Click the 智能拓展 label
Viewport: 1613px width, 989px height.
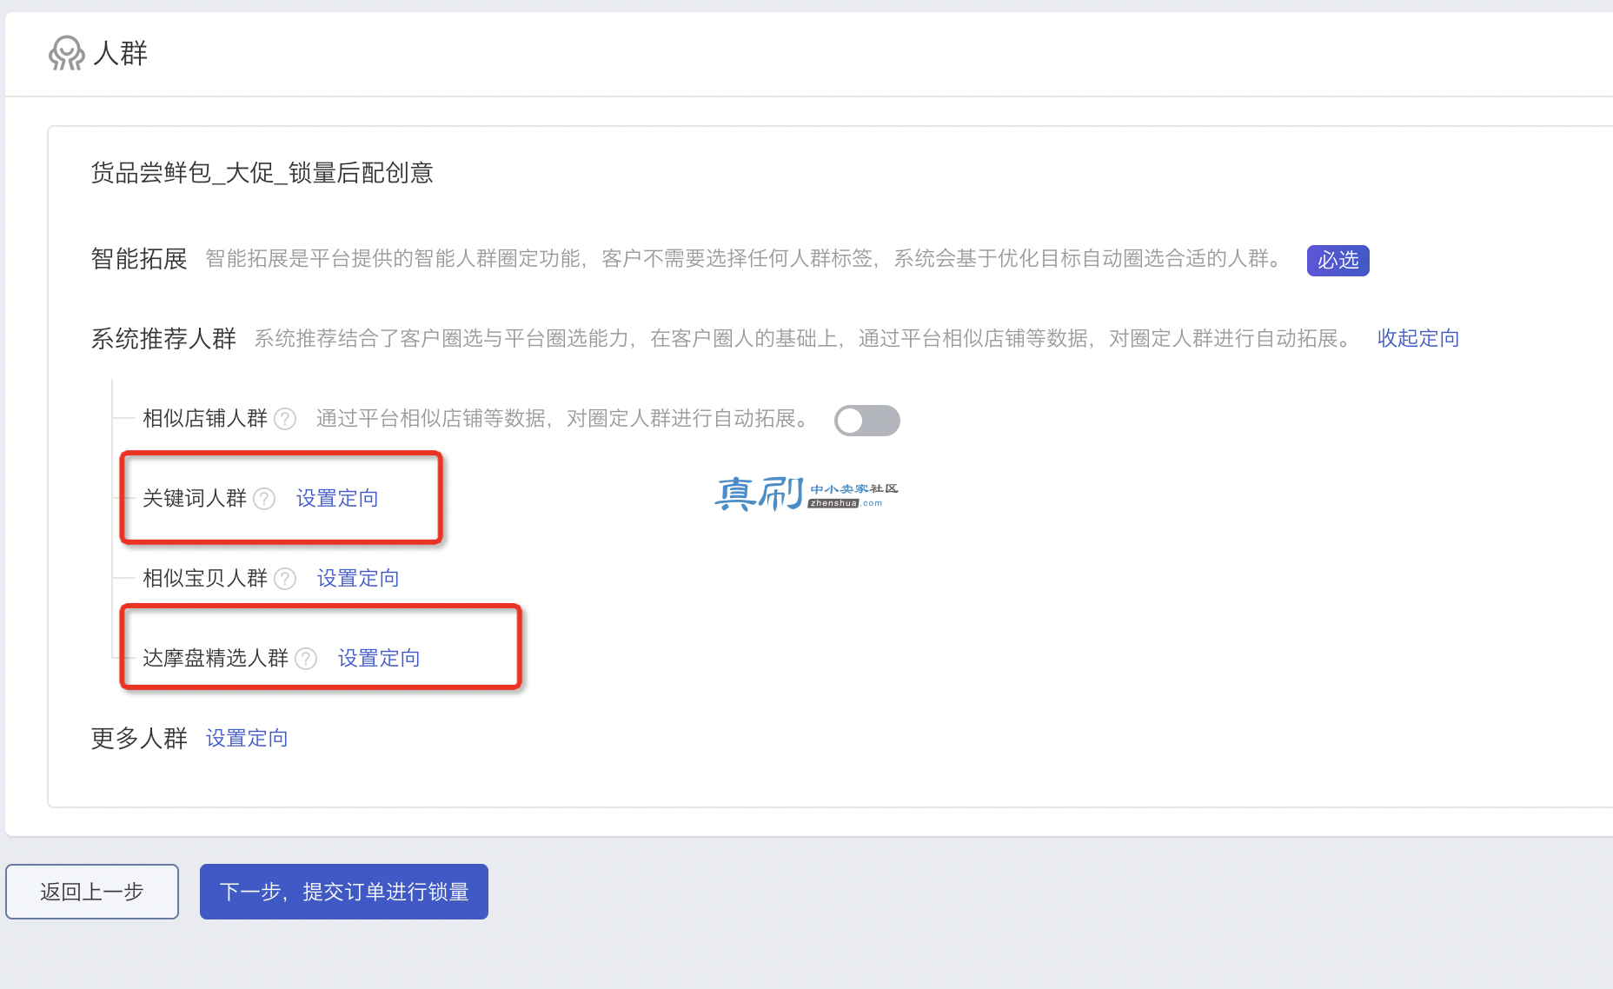pyautogui.click(x=139, y=259)
